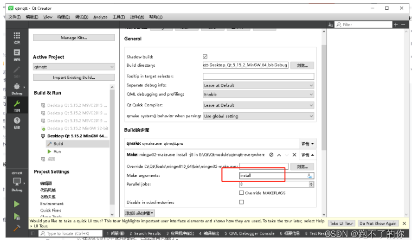Open the Welcome mode icon in sidebar
The width and height of the screenshot is (412, 243).
tap(17, 38)
